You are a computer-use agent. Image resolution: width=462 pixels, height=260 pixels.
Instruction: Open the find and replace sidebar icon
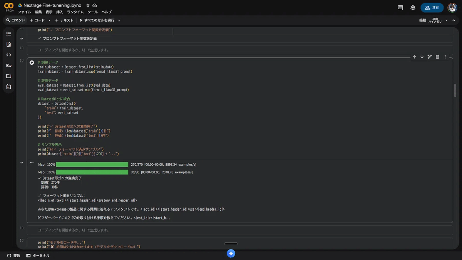click(9, 44)
